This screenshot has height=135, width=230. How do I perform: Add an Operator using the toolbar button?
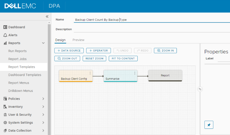(98, 50)
